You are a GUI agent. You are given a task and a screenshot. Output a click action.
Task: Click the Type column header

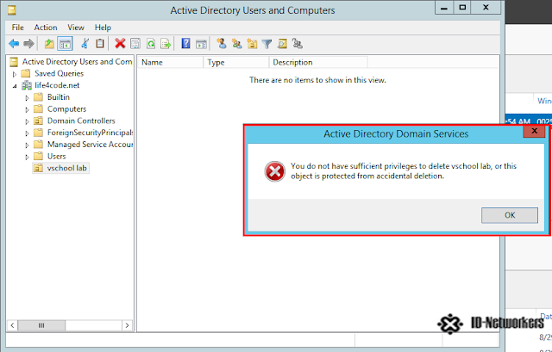236,62
